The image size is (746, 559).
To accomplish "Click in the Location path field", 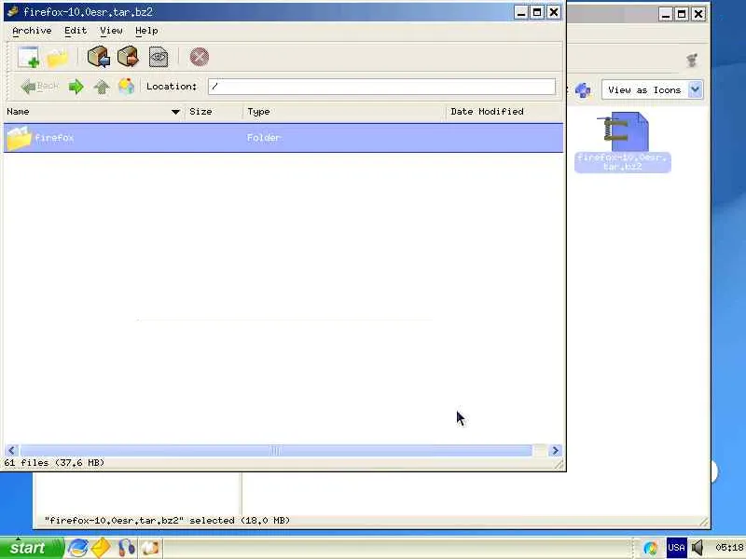I will [x=381, y=87].
